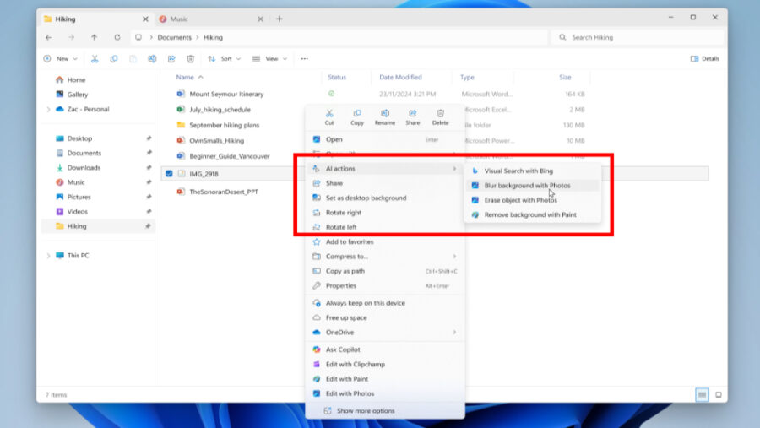760x428 pixels.
Task: Expand the AI actions submenu
Action: pos(385,168)
